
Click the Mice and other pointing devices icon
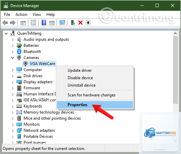click(x=19, y=118)
